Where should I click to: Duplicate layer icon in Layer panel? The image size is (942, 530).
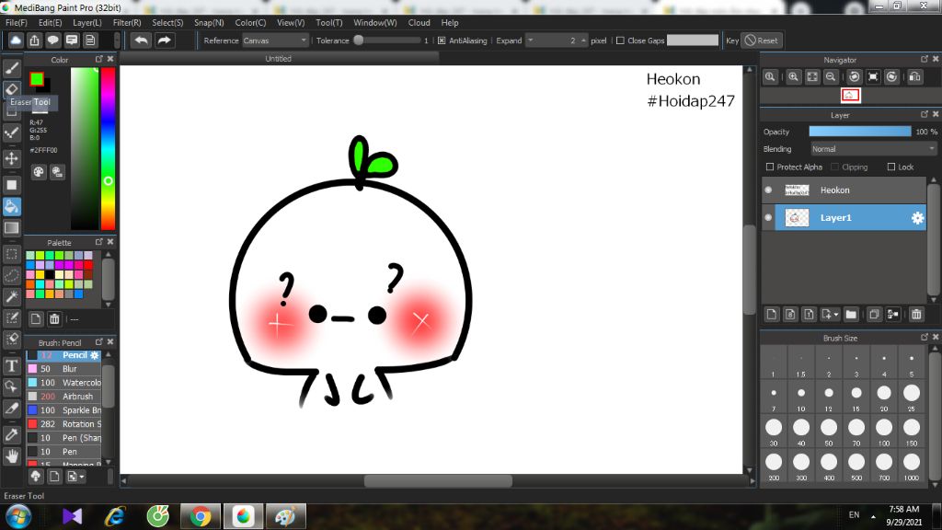tap(874, 315)
